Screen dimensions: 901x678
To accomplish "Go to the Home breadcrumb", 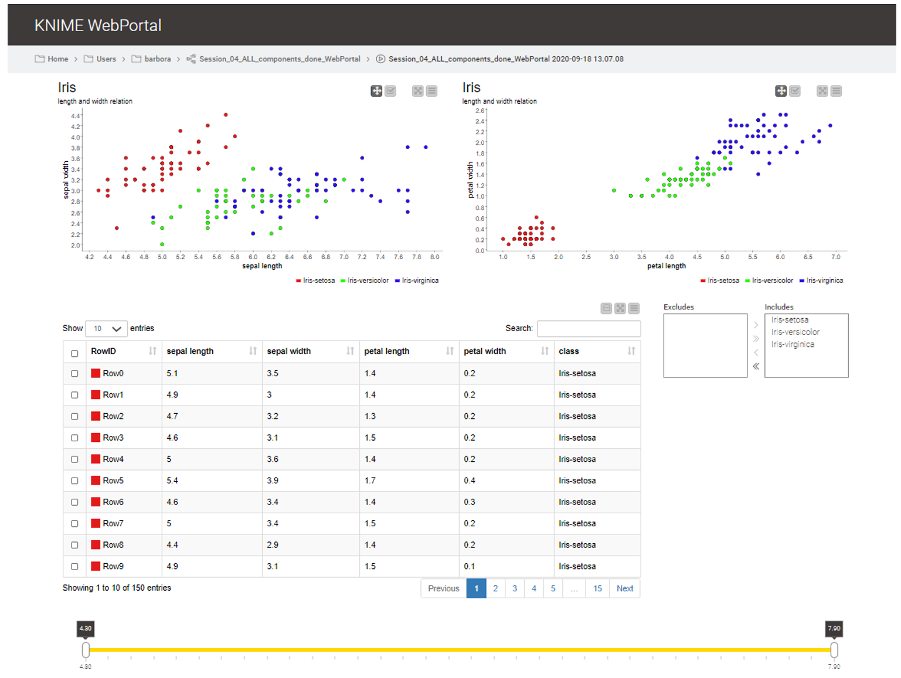I will tap(52, 59).
